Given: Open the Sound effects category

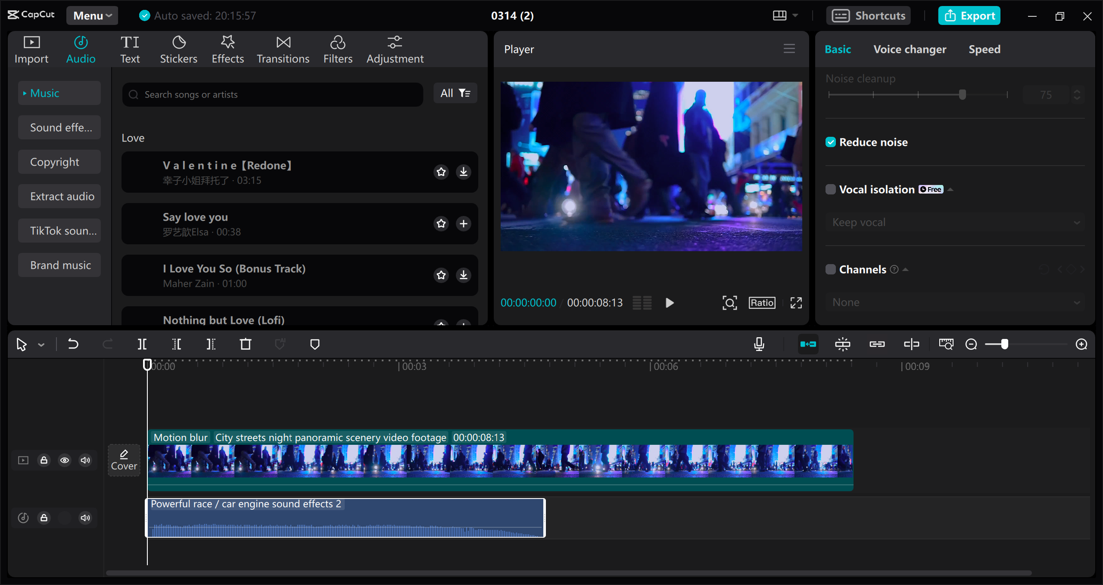Looking at the screenshot, I should pyautogui.click(x=59, y=127).
